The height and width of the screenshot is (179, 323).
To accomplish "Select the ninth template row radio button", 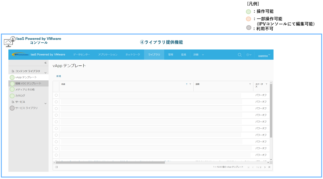I will click(56, 148).
